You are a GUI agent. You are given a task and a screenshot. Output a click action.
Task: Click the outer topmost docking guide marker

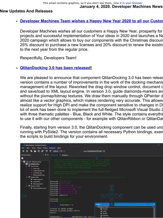point(112,187)
